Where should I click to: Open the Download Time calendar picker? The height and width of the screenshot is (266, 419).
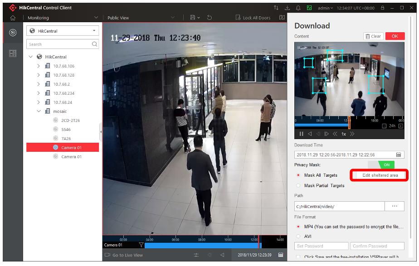point(399,155)
